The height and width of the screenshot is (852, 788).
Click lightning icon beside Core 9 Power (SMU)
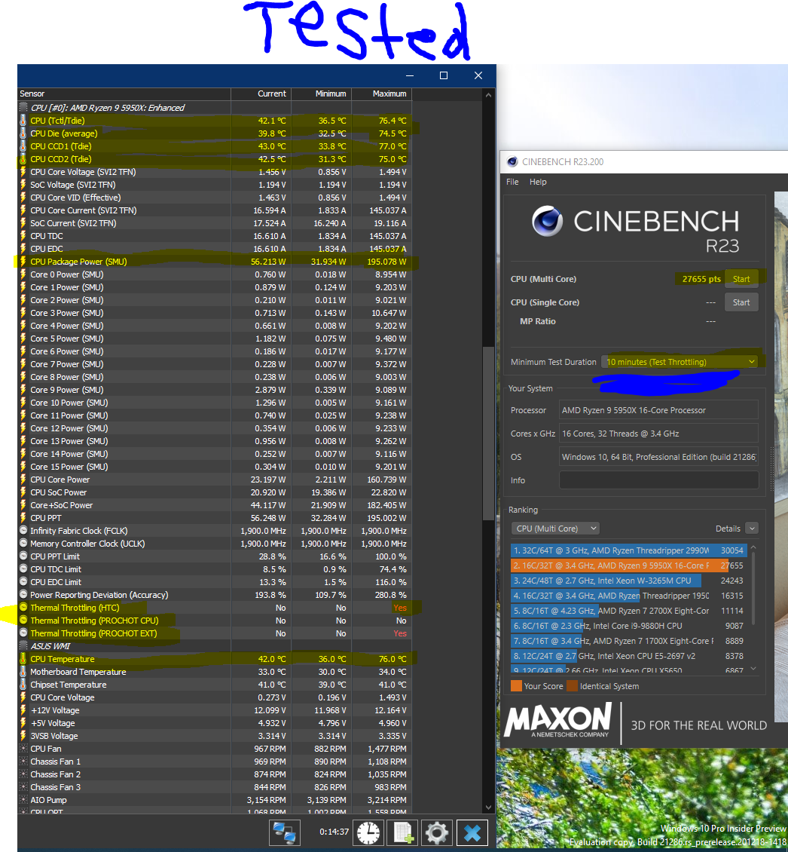[23, 390]
